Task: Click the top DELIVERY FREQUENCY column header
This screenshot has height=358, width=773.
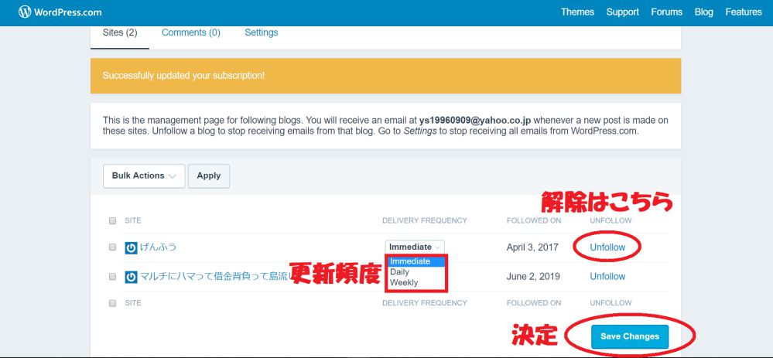Action: tap(425, 220)
